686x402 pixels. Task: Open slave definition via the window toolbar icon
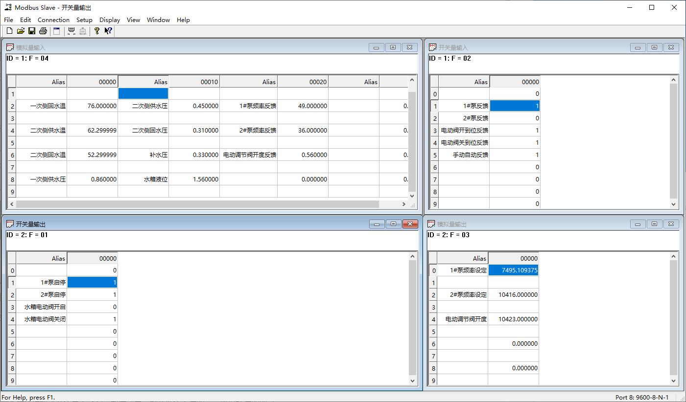(x=57, y=31)
